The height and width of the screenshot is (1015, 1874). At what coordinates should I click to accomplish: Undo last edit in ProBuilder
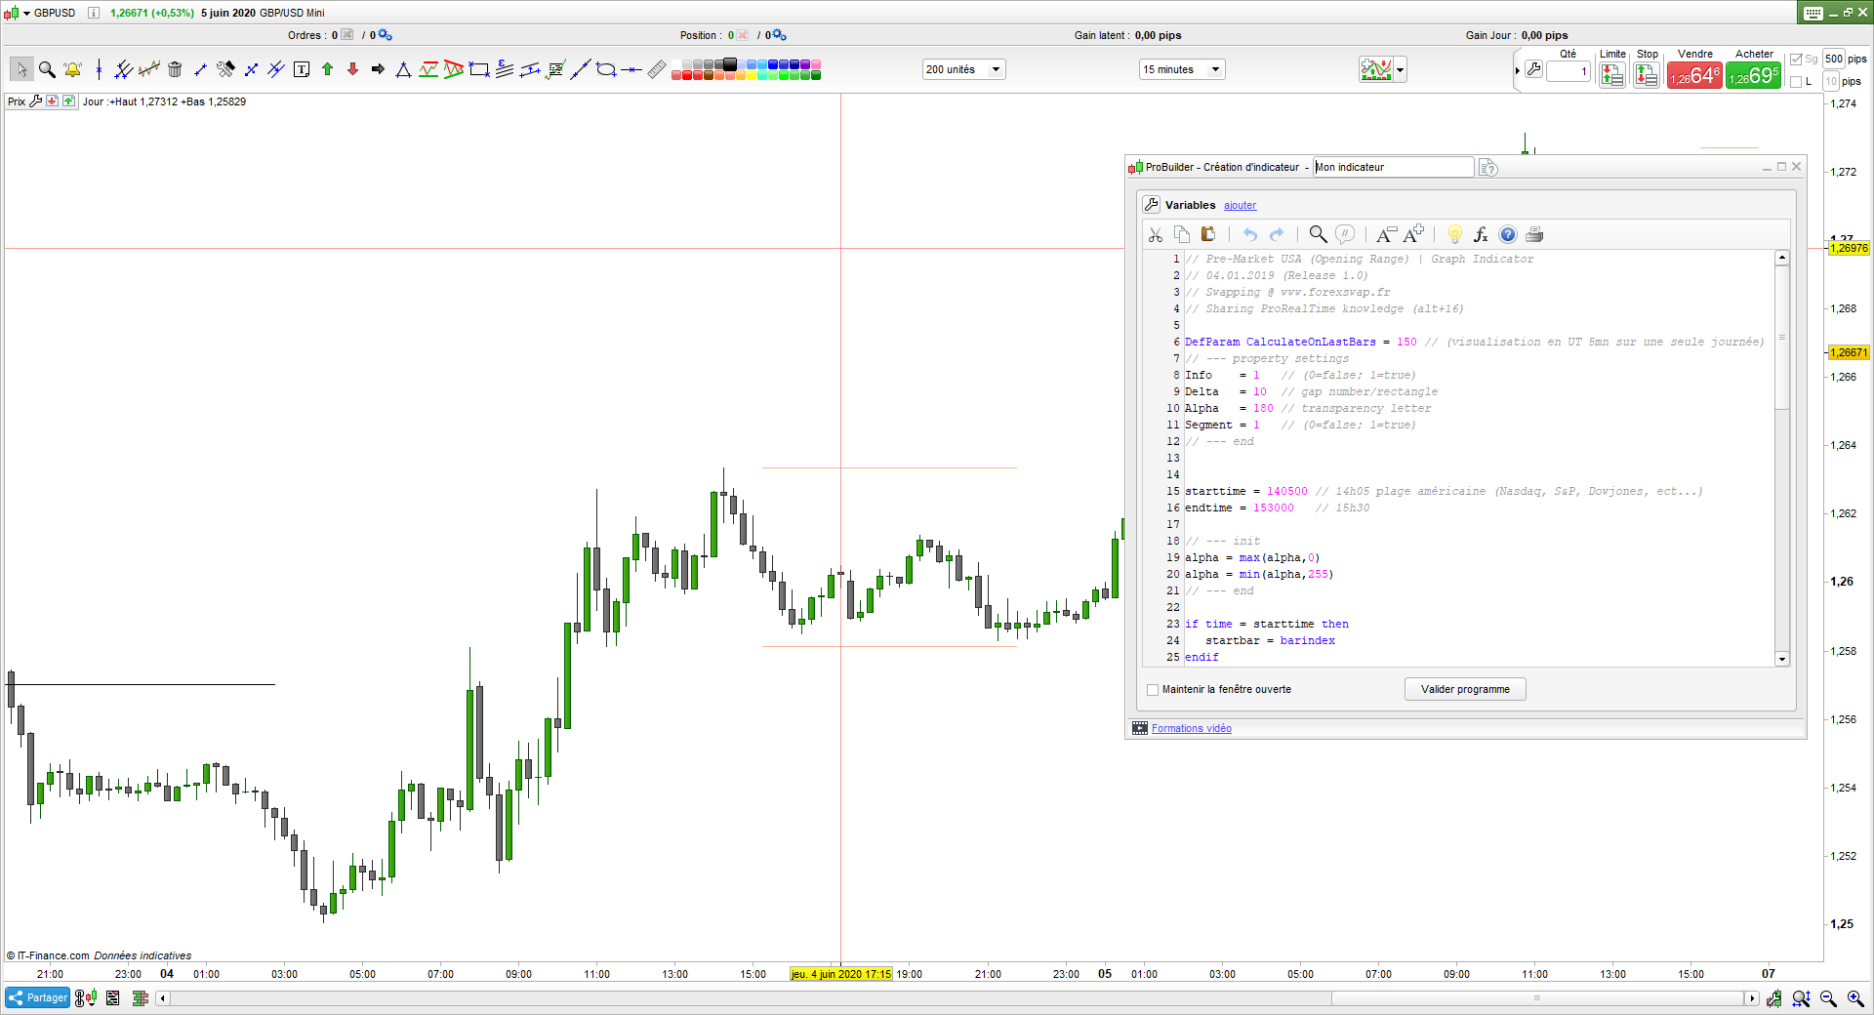pyautogui.click(x=1250, y=234)
